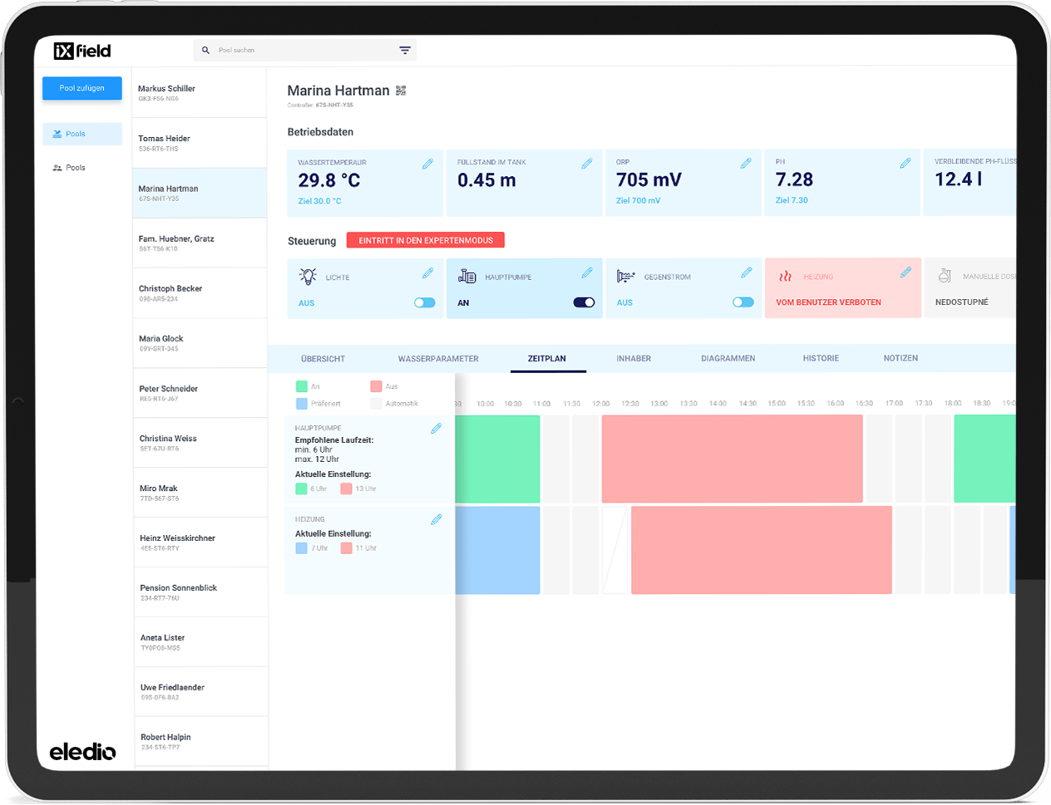Switch to the Wasserparameter tab
The image size is (1051, 805).
click(x=438, y=359)
